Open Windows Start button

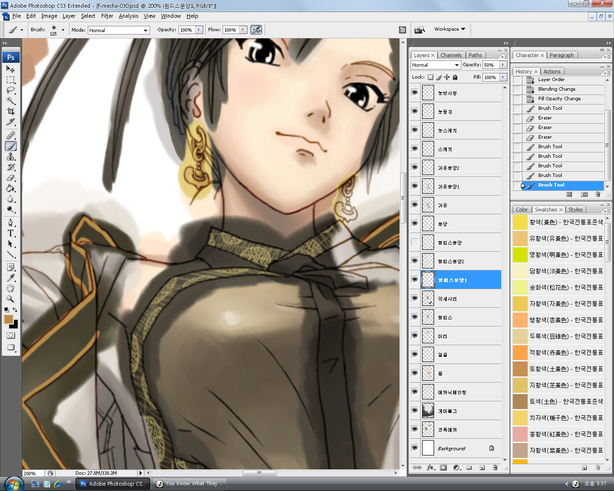pos(13,483)
